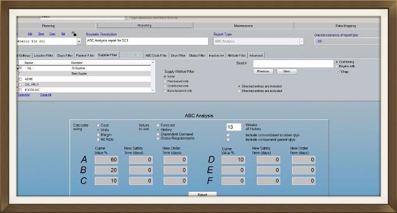397x213 pixels.
Task: Select the Location Filter tab
Action: [x=44, y=55]
